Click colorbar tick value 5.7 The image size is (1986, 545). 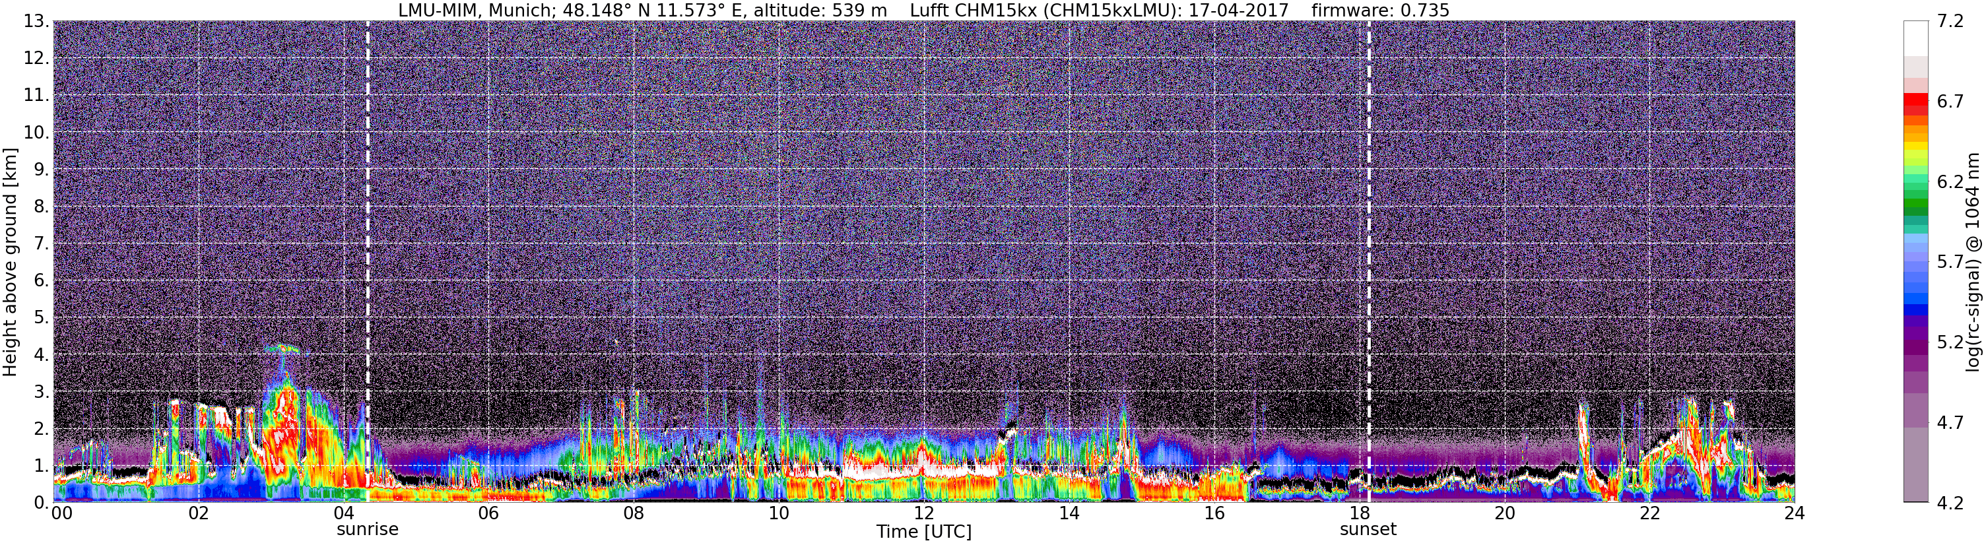(x=1951, y=262)
